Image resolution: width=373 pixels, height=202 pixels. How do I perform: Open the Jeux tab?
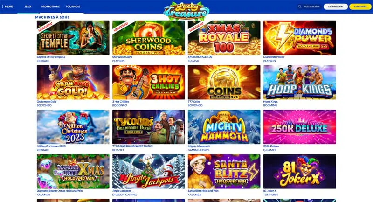point(28,7)
